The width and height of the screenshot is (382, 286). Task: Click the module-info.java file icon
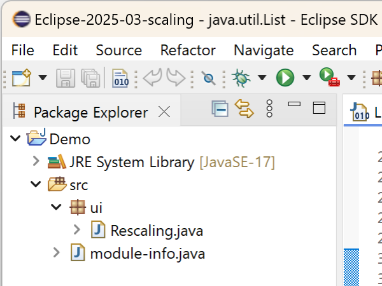(78, 252)
